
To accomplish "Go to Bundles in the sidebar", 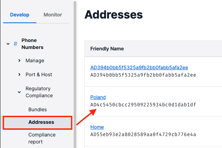I will [x=37, y=110].
